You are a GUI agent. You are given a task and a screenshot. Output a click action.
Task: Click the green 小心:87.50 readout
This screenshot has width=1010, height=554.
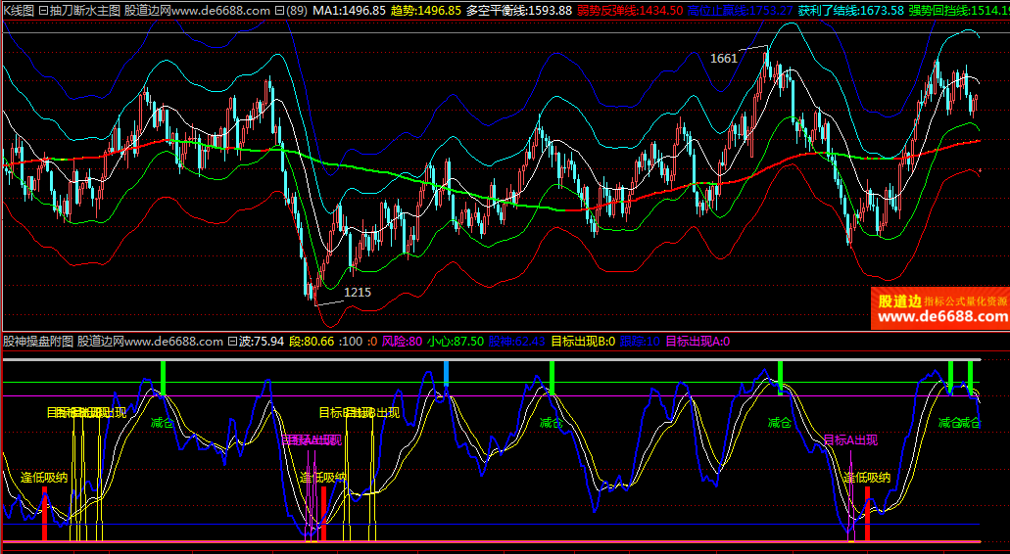point(456,341)
